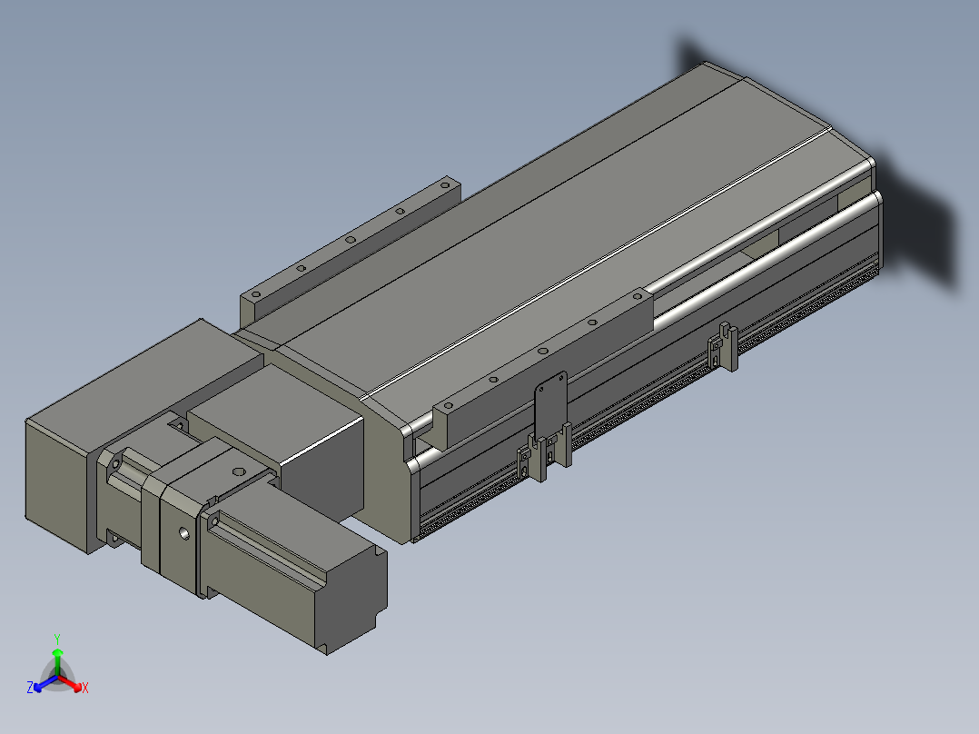Select the X label of the coordinate triad
The width and height of the screenshot is (979, 734).
pos(85,688)
